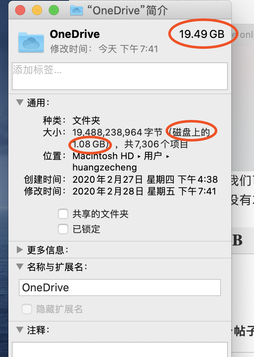Minimize the info window with yellow button
This screenshot has width=254, height=357.
[37, 10]
